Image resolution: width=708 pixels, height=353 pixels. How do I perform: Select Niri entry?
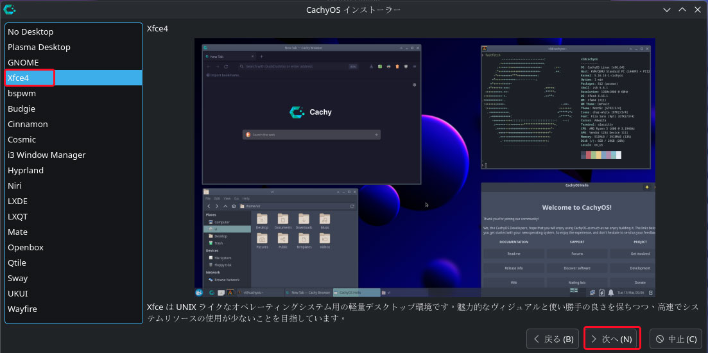pos(74,185)
